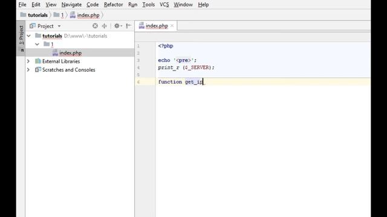Click line number 6 in gutter

point(138,82)
